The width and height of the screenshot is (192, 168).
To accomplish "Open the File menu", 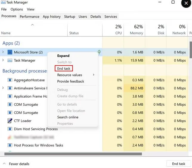I will 4,9.
